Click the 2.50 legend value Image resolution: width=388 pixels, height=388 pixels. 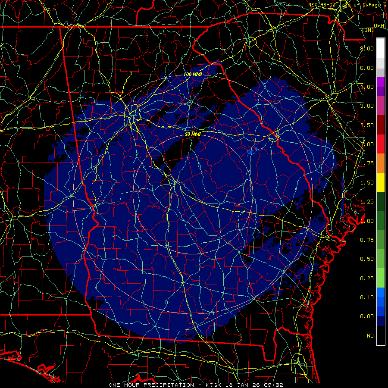(x=367, y=125)
